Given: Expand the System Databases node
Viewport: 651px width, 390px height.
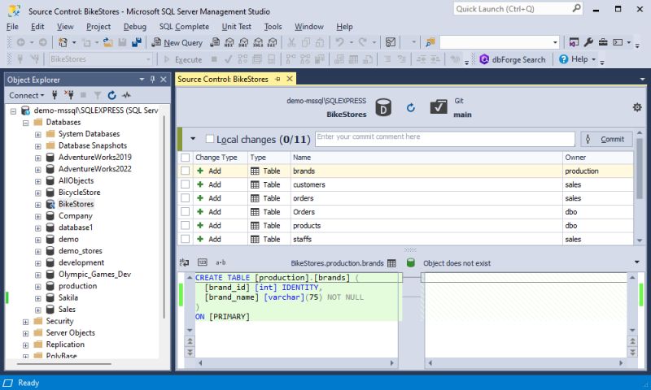Looking at the screenshot, I should (x=37, y=135).
